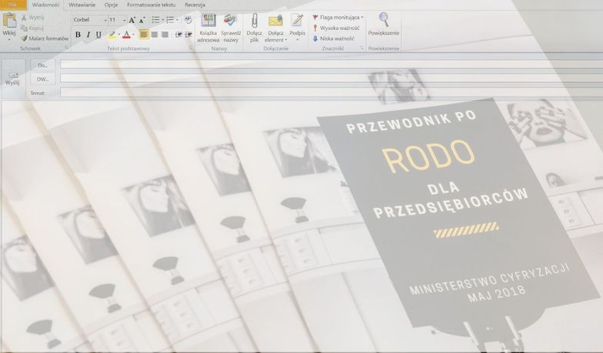Open the Corbel font name dropdown

[105, 20]
